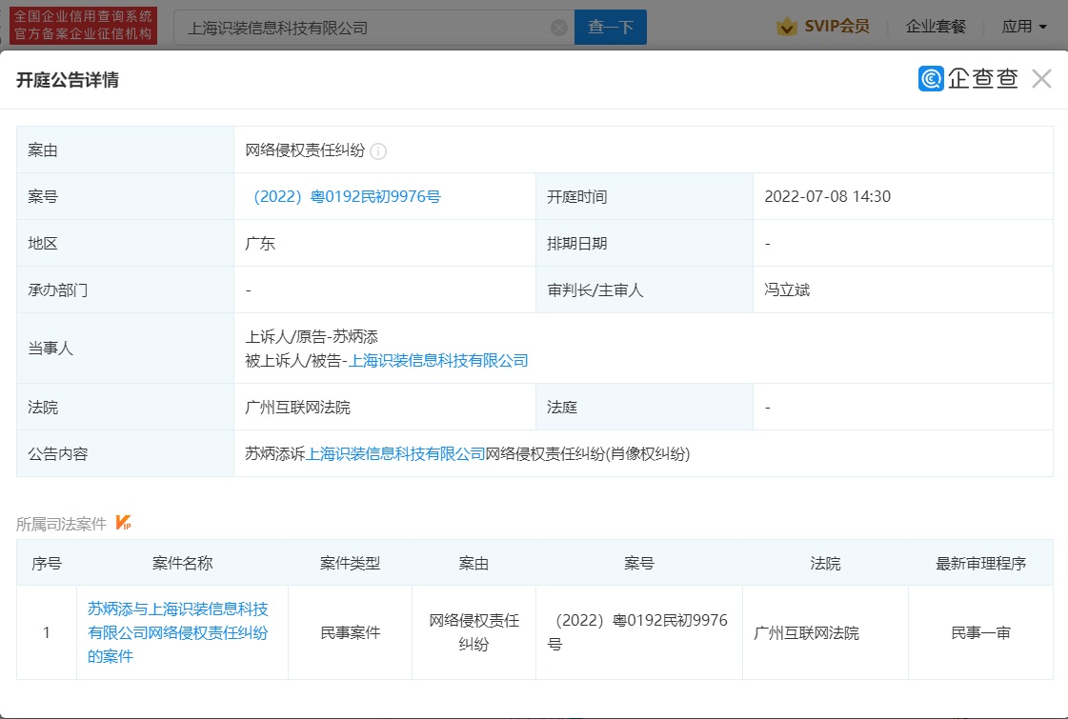Image resolution: width=1068 pixels, height=719 pixels.
Task: Open the 苏炳添与上海识装 case name link
Action: [178, 632]
